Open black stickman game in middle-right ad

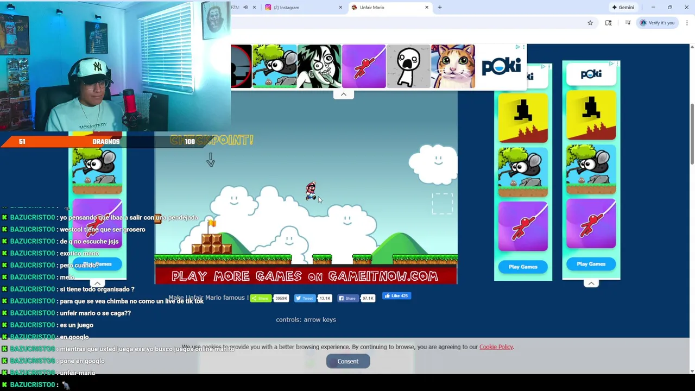pos(523,118)
